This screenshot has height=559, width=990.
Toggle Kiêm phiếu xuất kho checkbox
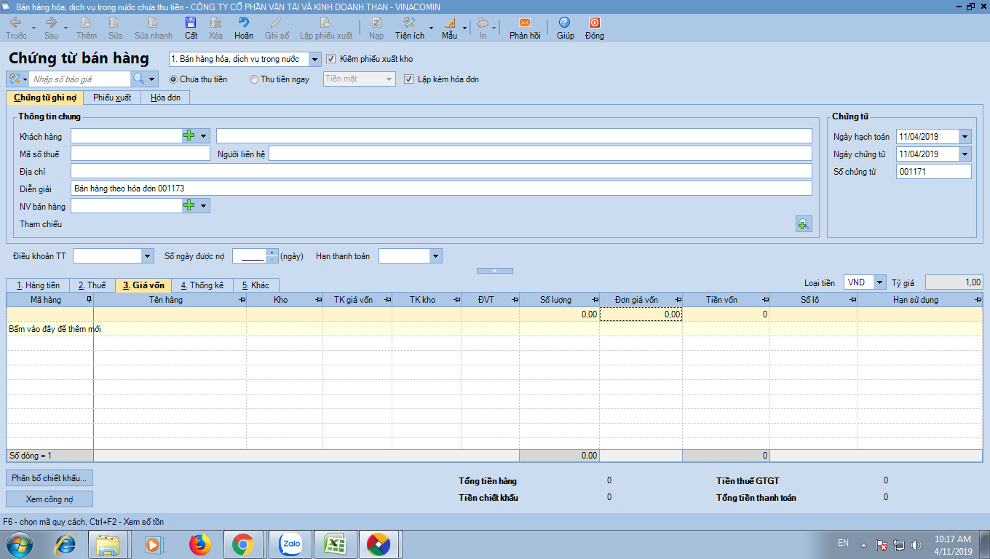[331, 59]
